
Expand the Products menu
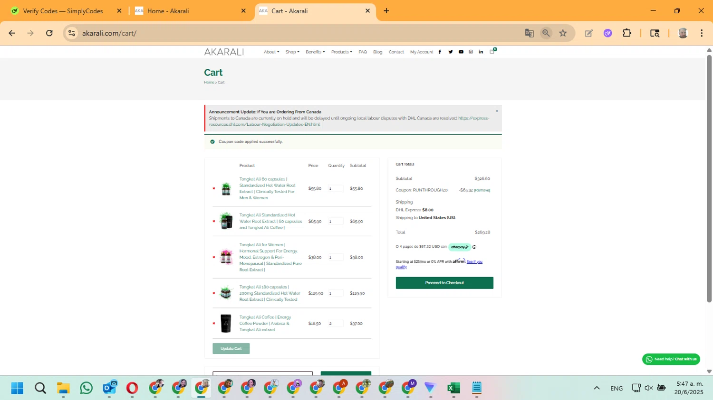point(342,52)
